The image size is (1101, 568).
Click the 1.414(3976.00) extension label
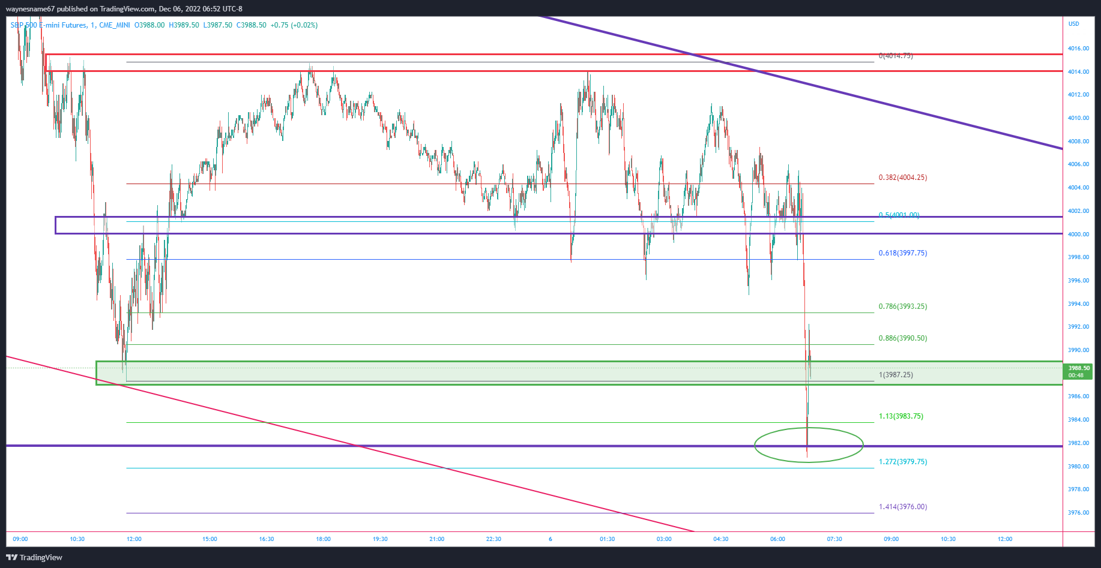(x=902, y=507)
